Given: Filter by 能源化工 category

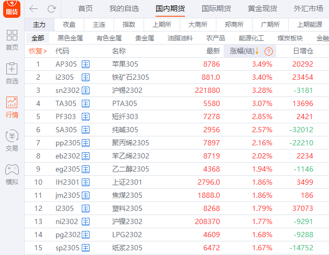Looking at the screenshot, I should [251, 38].
